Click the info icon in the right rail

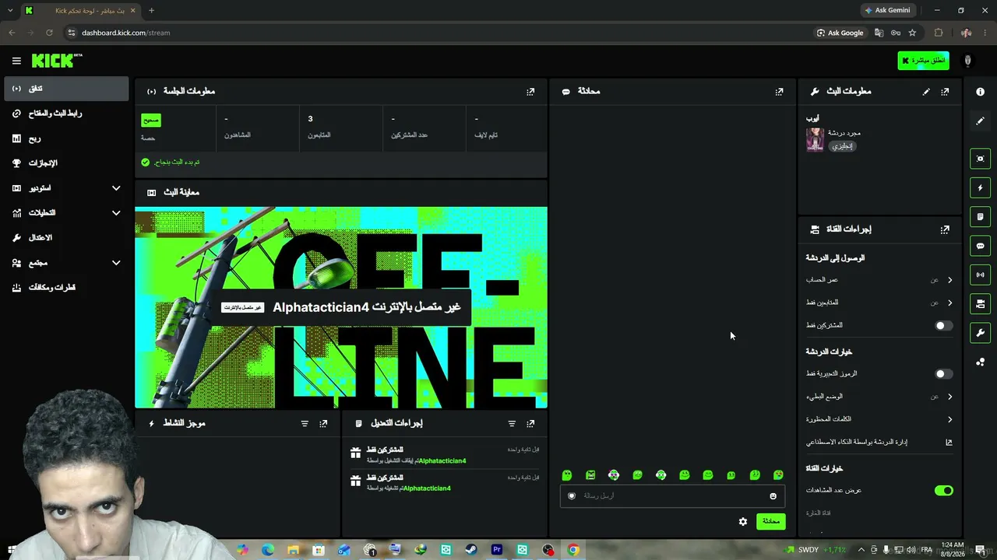coord(980,92)
